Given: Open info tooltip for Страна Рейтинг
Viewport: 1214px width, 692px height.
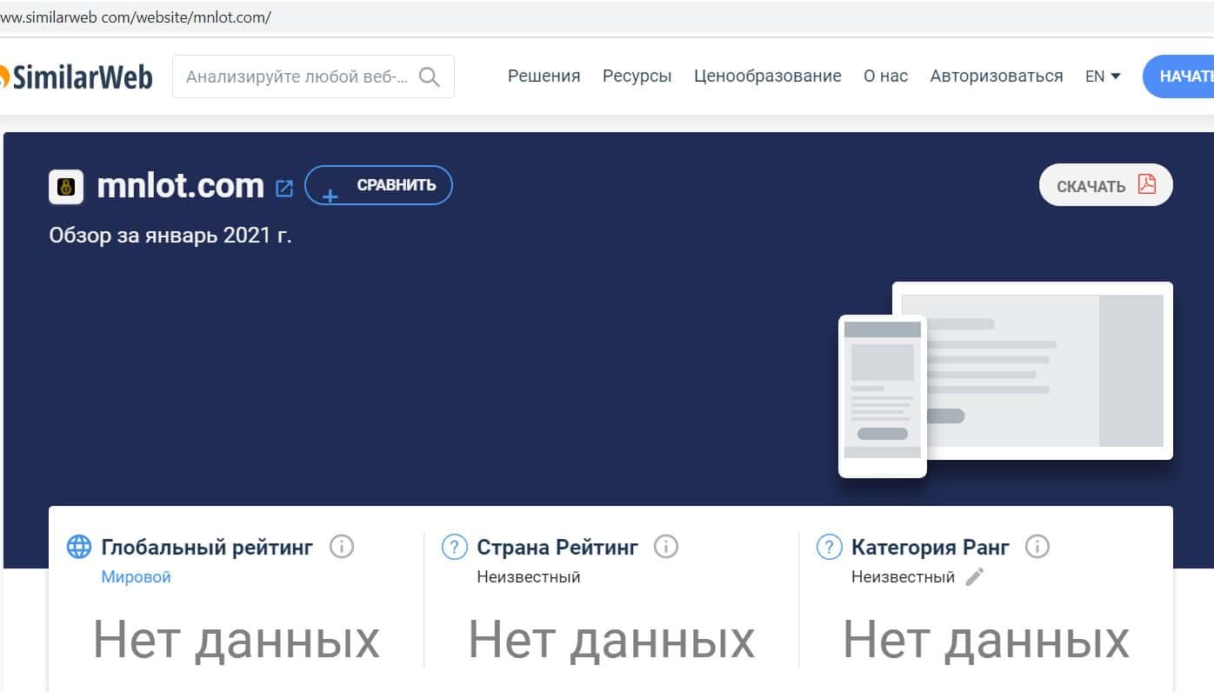Looking at the screenshot, I should point(666,547).
